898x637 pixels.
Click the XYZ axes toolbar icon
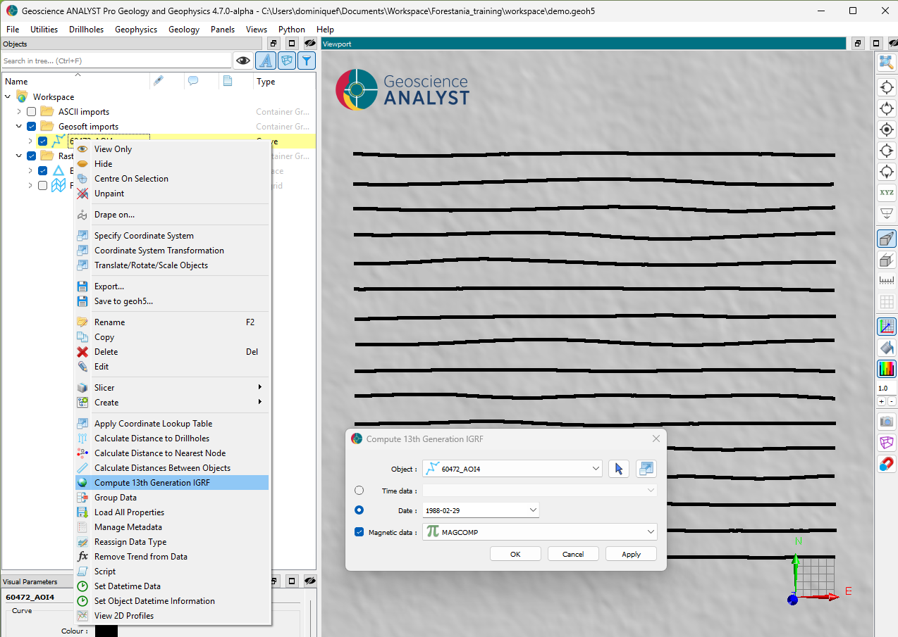coord(886,192)
